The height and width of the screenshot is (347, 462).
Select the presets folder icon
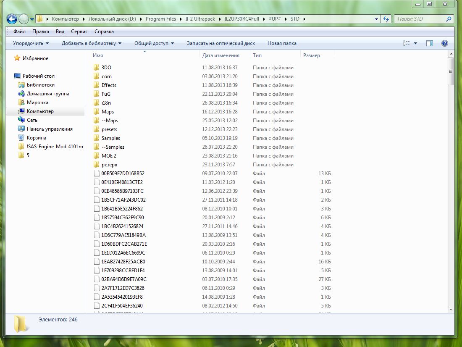click(96, 129)
